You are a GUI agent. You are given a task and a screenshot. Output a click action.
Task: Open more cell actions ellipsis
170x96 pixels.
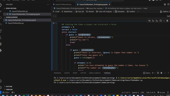pos(164,21)
